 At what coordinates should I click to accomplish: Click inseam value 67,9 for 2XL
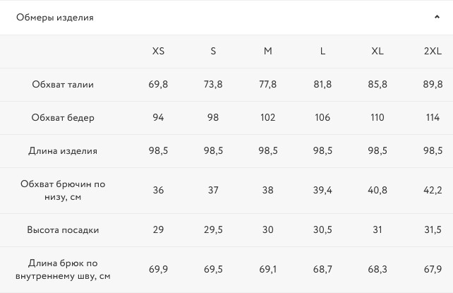[x=432, y=270]
